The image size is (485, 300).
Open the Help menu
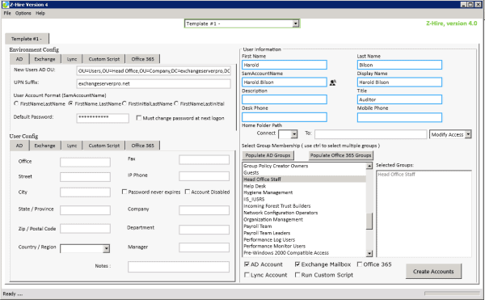pyautogui.click(x=40, y=13)
